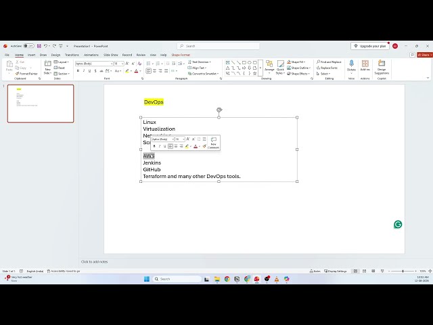The width and height of the screenshot is (433, 325).
Task: Switch to the Insert tab
Action: 31,55
